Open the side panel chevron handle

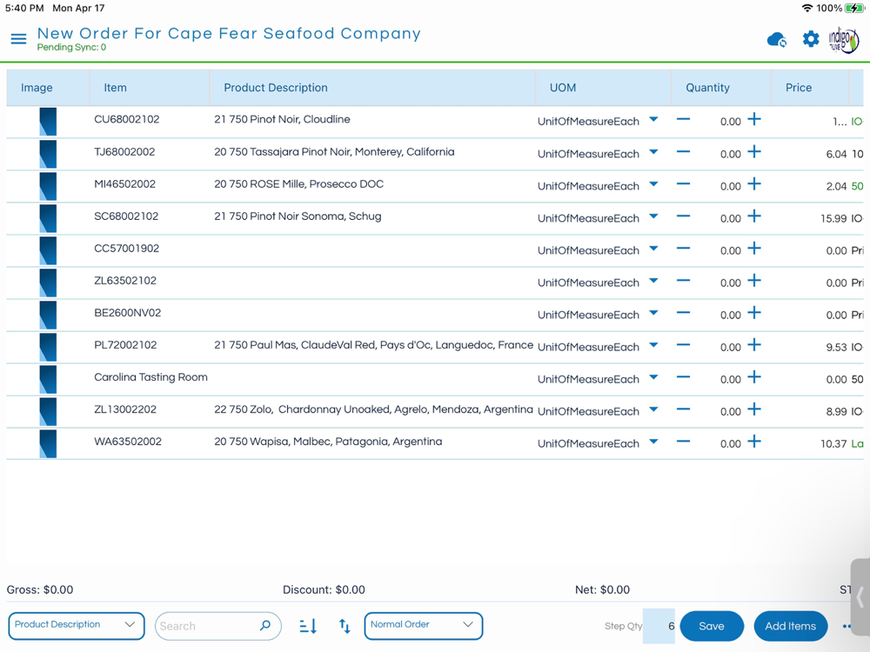(x=860, y=598)
